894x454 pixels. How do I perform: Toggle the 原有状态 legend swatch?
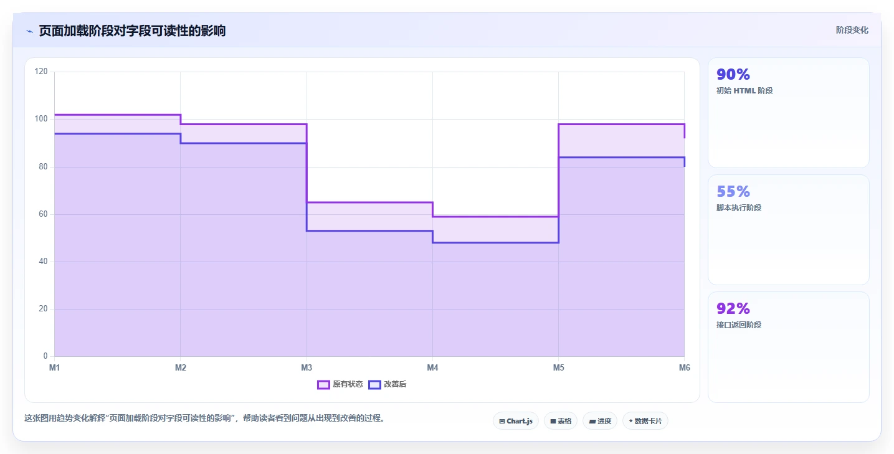pyautogui.click(x=323, y=384)
